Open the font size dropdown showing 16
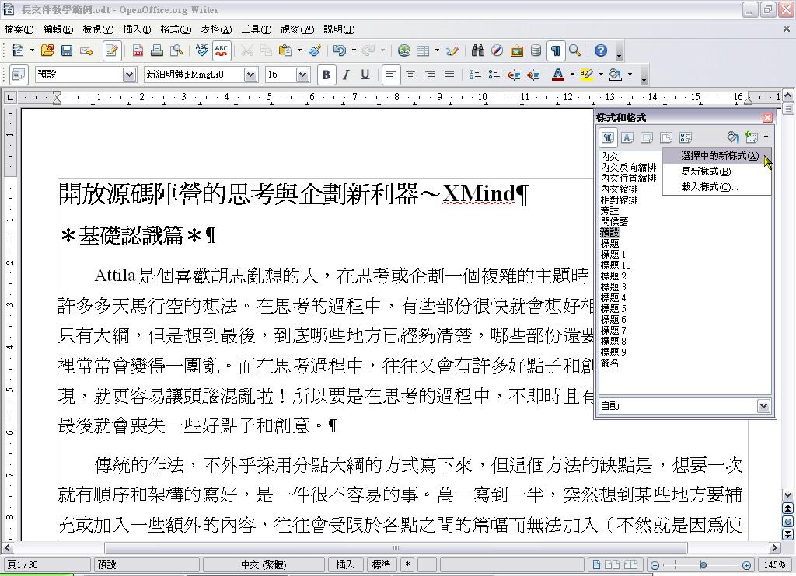Viewport: 796px width, 576px height. tap(302, 75)
